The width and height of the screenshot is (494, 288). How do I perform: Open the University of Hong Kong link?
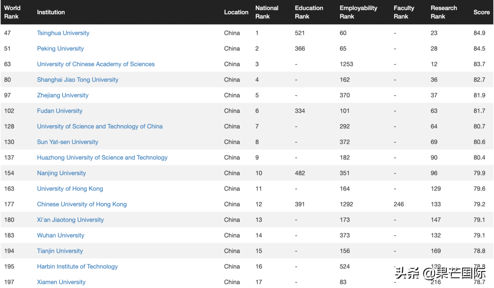tap(70, 189)
